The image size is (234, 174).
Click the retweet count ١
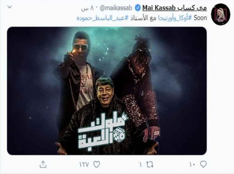pyautogui.click(x=140, y=165)
